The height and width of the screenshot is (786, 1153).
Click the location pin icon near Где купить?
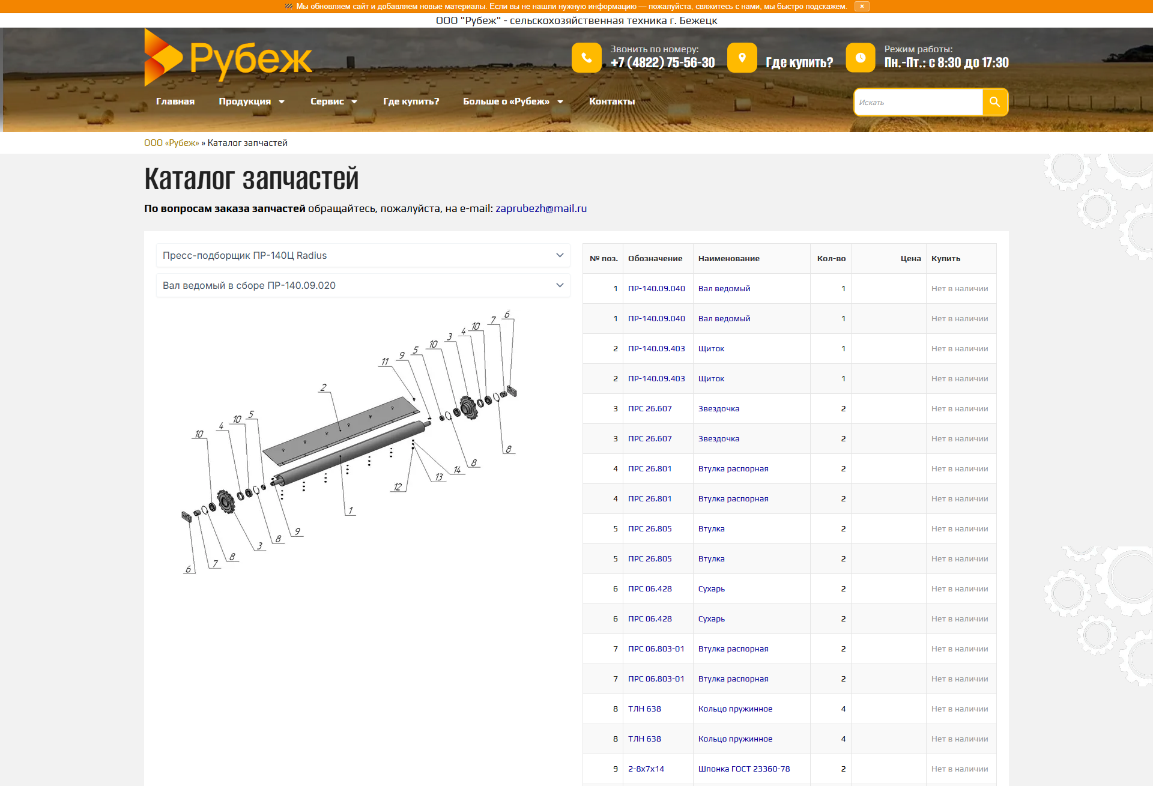pos(742,57)
